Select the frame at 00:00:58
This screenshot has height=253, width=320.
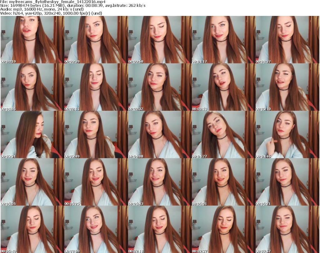click(159, 40)
